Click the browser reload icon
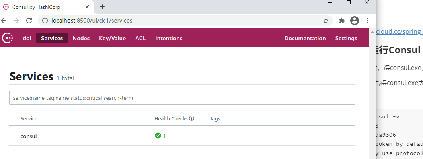This screenshot has width=423, height=159. [x=29, y=21]
